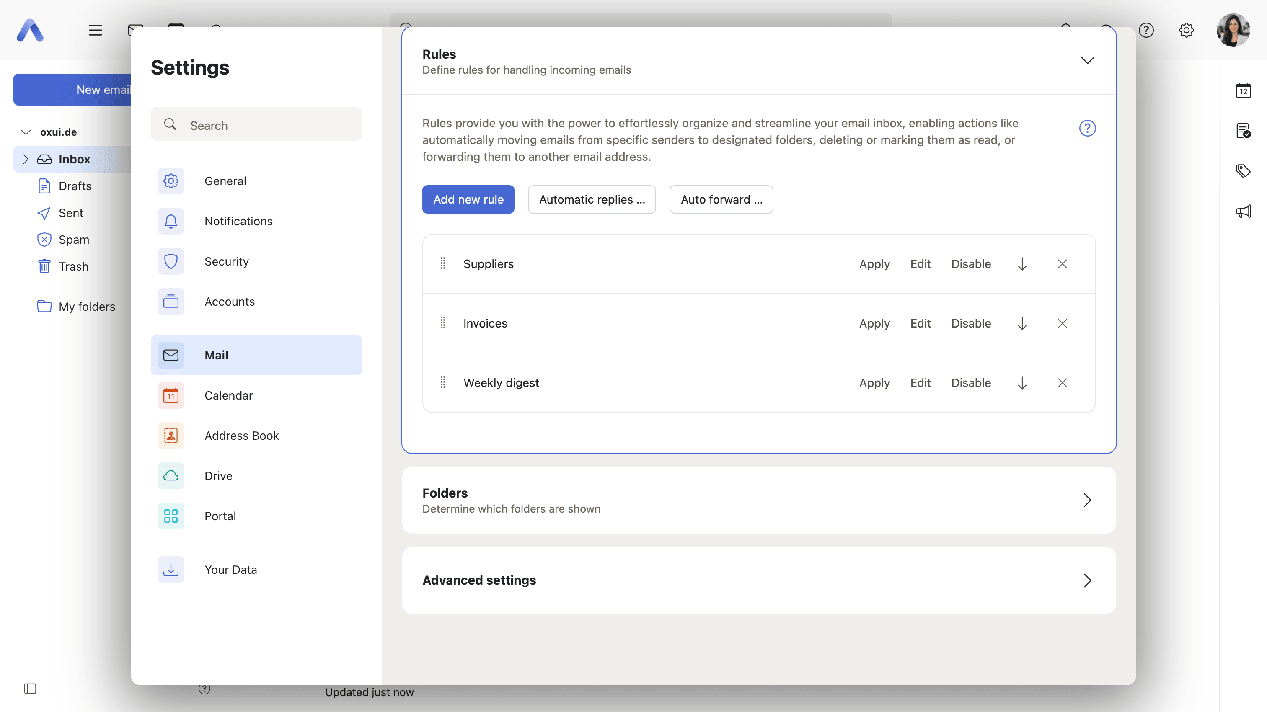Expand the Inbox folder tree
The image size is (1267, 712).
[x=26, y=159]
